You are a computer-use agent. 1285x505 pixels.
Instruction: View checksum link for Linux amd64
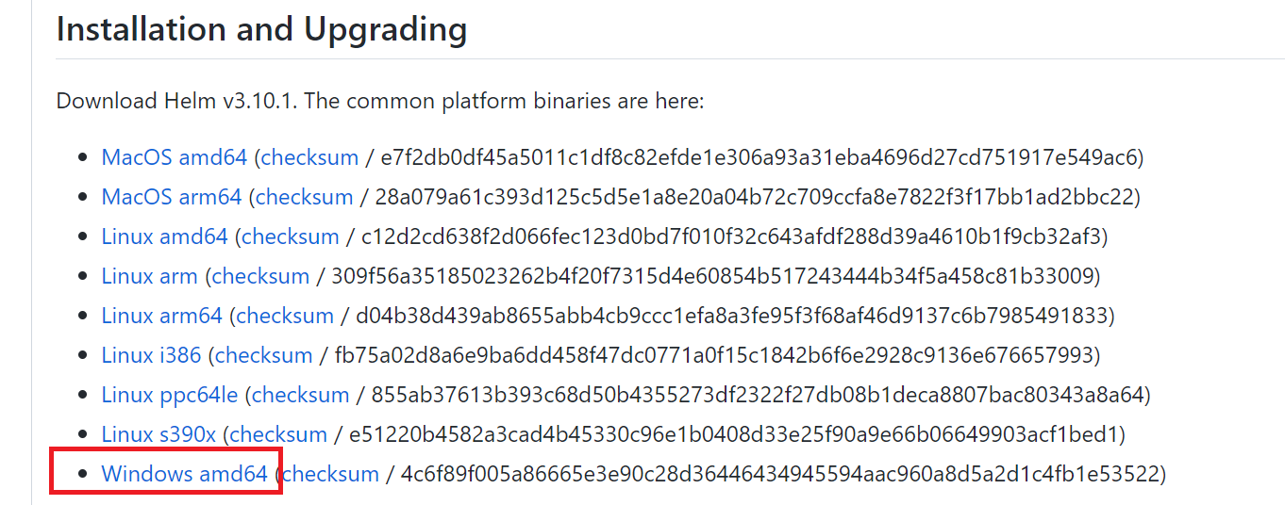click(290, 236)
